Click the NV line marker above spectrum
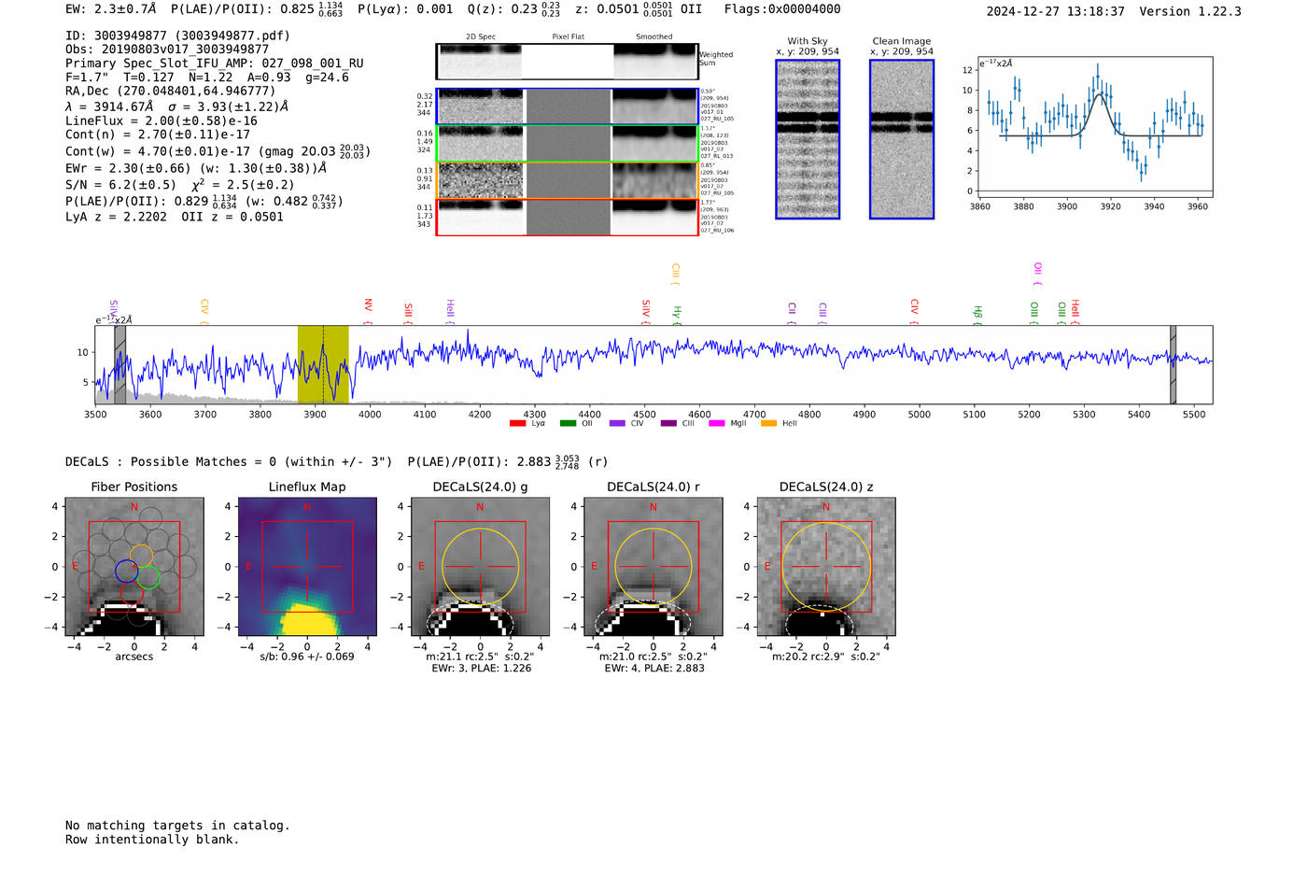The width and height of the screenshot is (1307, 890). [x=369, y=311]
